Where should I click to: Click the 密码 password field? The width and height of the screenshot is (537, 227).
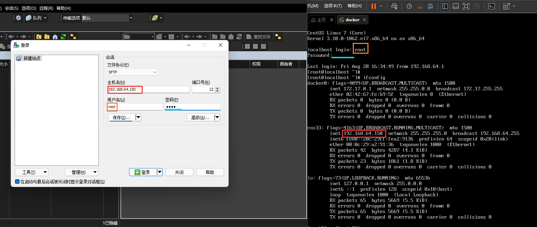(193, 107)
